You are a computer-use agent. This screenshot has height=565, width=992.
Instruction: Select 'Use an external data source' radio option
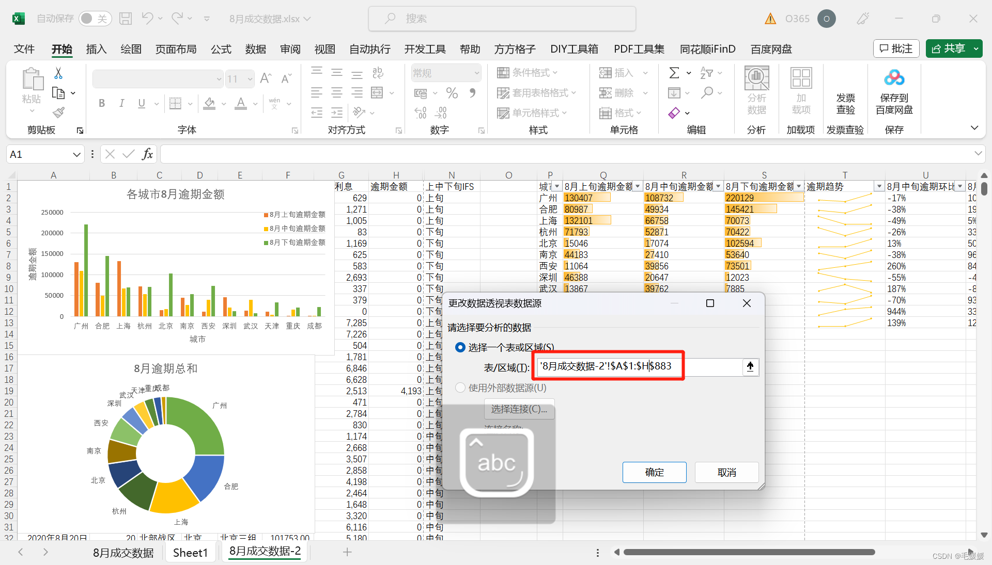460,388
